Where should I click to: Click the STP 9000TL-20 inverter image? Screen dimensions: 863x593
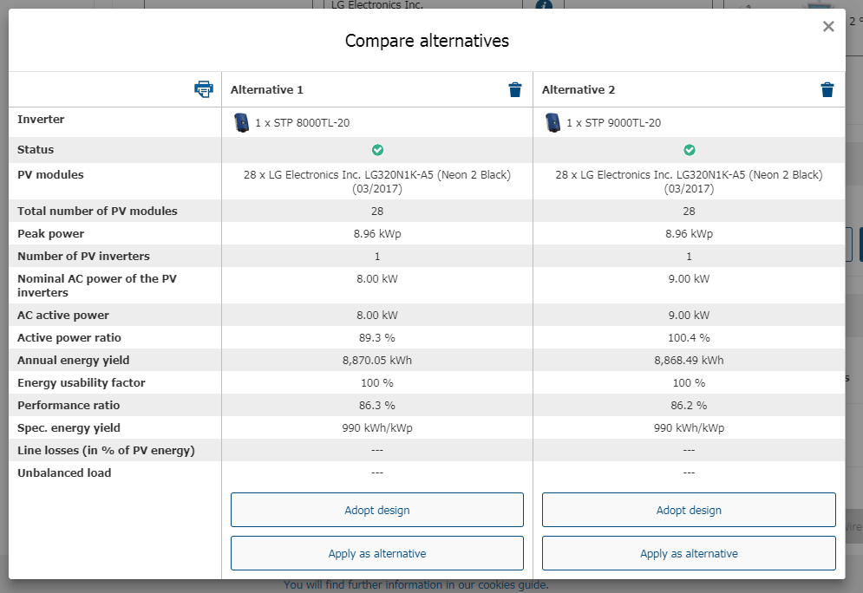click(x=553, y=122)
